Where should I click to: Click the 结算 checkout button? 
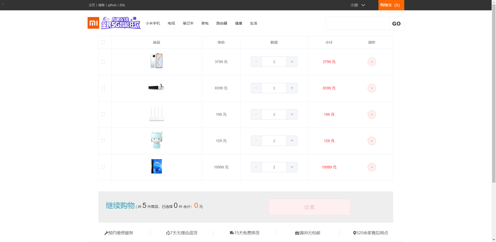click(309, 207)
